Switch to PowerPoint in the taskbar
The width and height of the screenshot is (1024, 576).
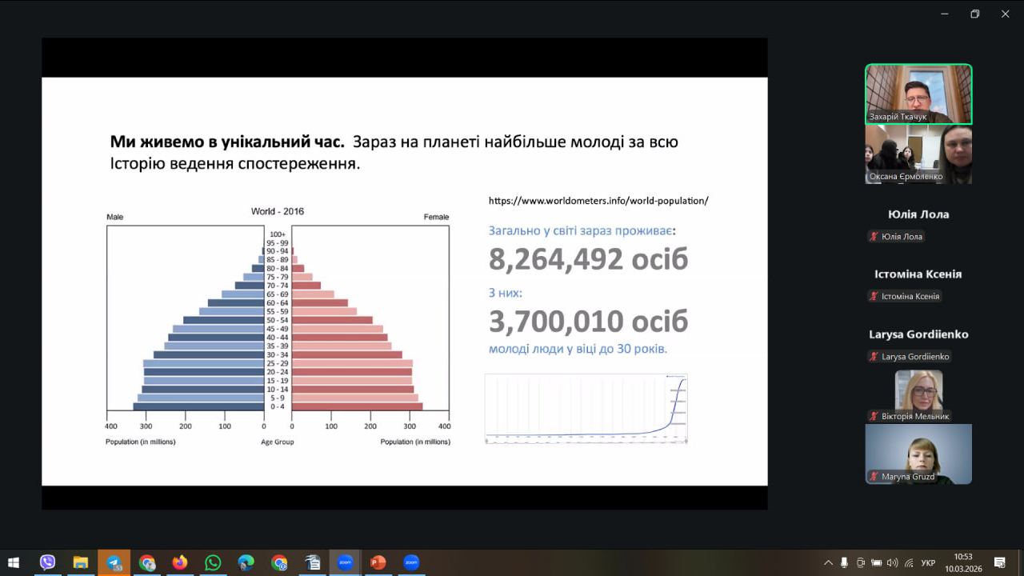pos(378,562)
